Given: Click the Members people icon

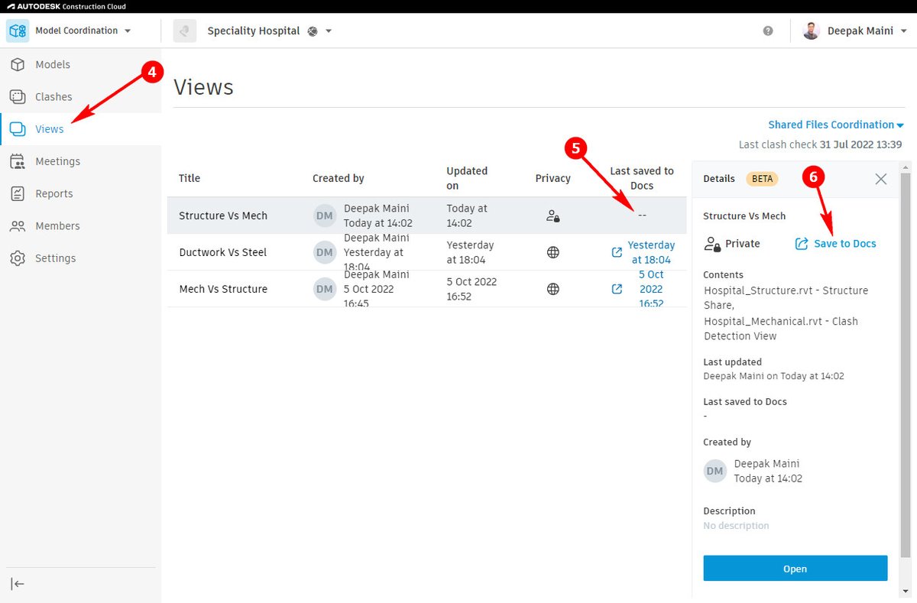Looking at the screenshot, I should click(x=18, y=226).
